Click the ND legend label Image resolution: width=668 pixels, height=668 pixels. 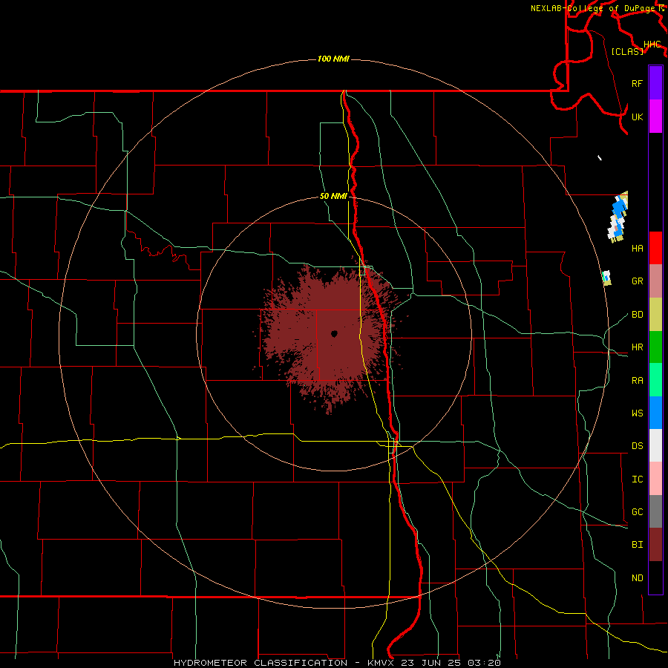click(637, 578)
